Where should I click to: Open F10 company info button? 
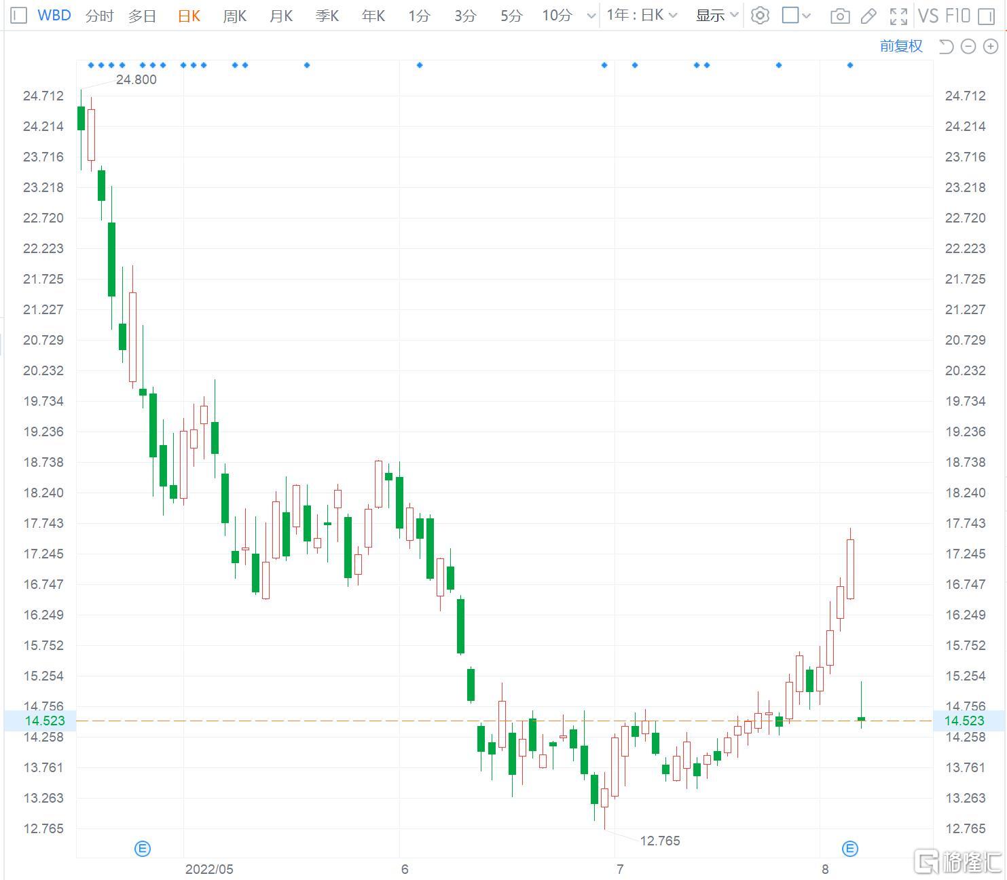(957, 15)
